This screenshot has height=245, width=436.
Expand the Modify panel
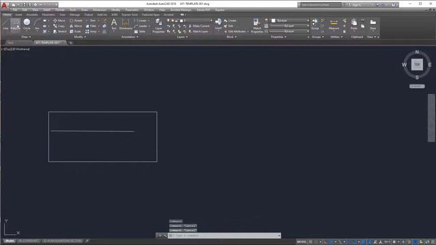point(80,37)
